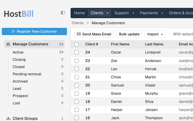
Task: Click first name Chloe
Action: click(116, 77)
